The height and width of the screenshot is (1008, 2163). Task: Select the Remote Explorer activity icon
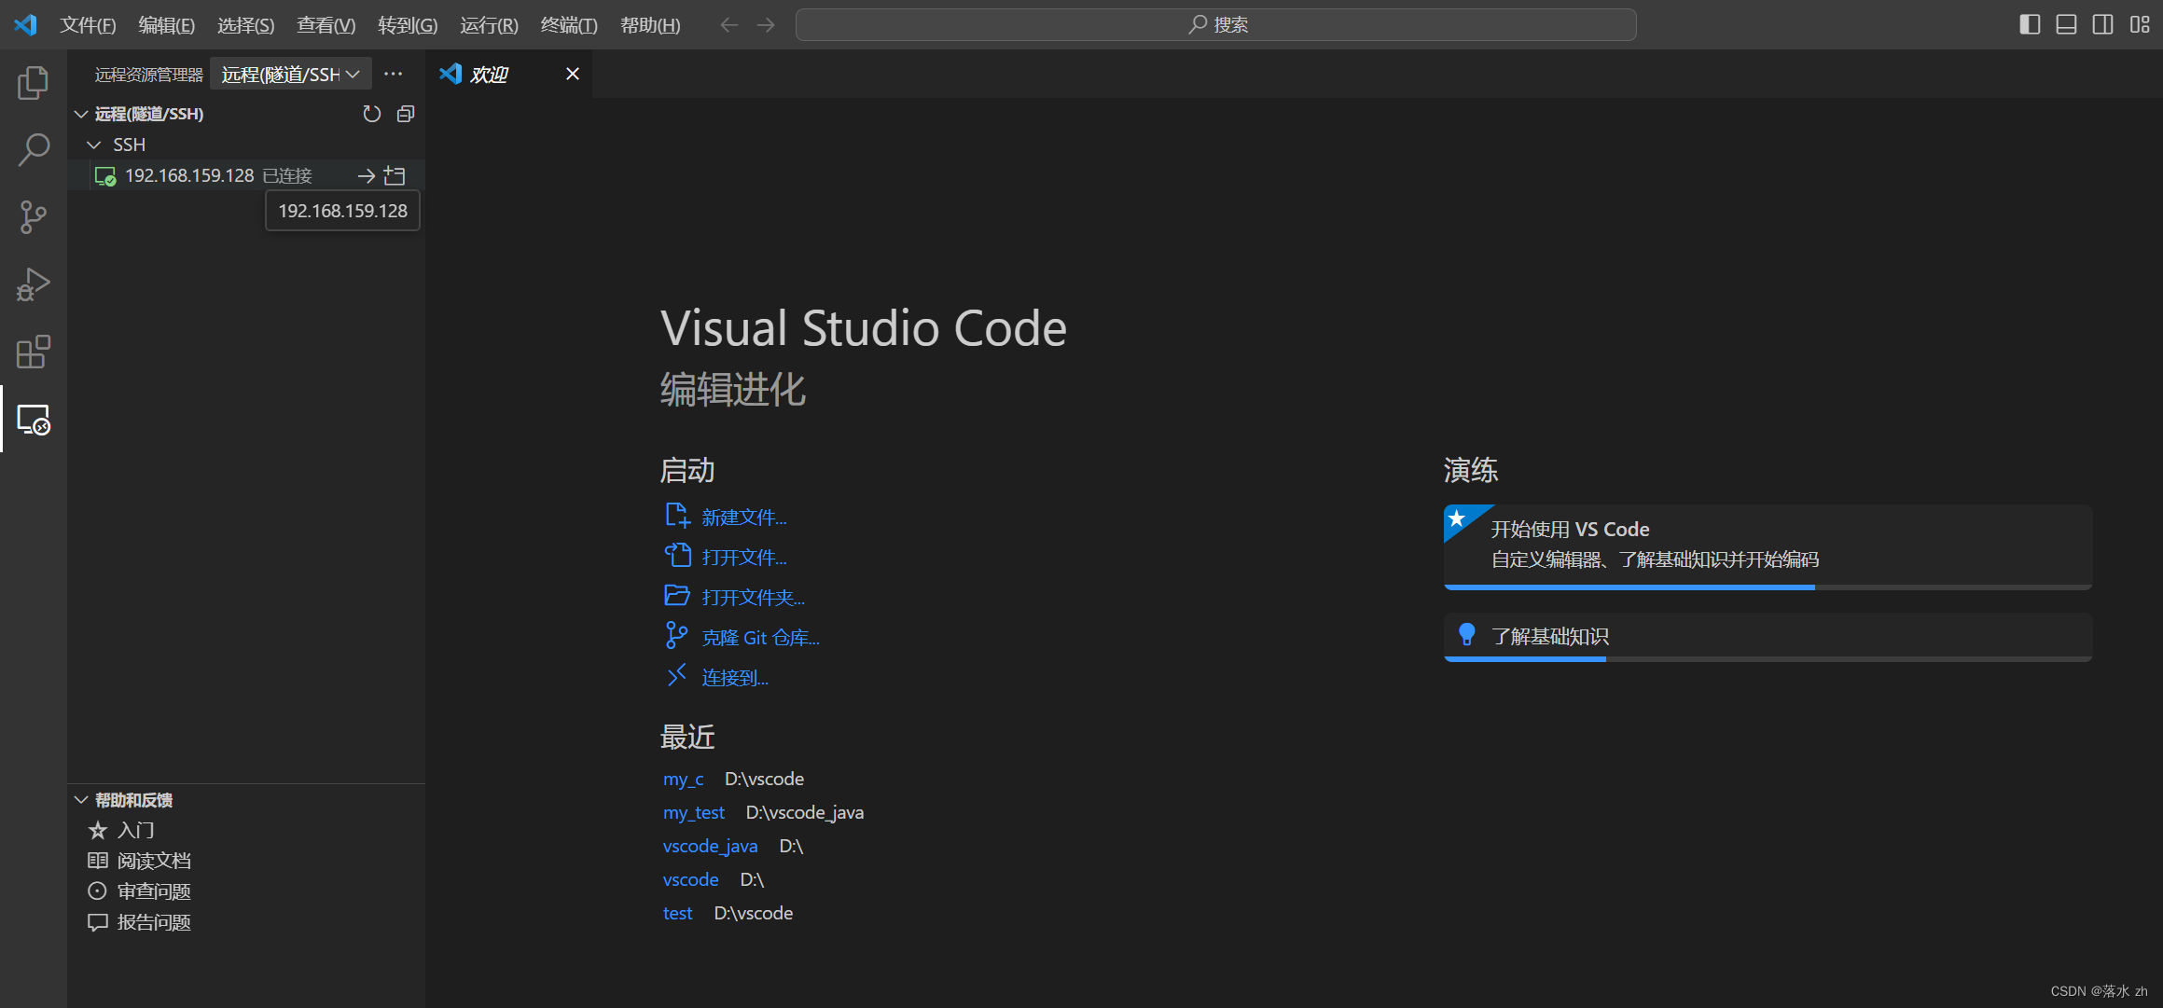click(x=34, y=420)
